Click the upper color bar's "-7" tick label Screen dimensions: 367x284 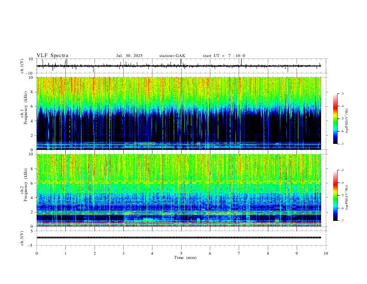click(x=342, y=144)
